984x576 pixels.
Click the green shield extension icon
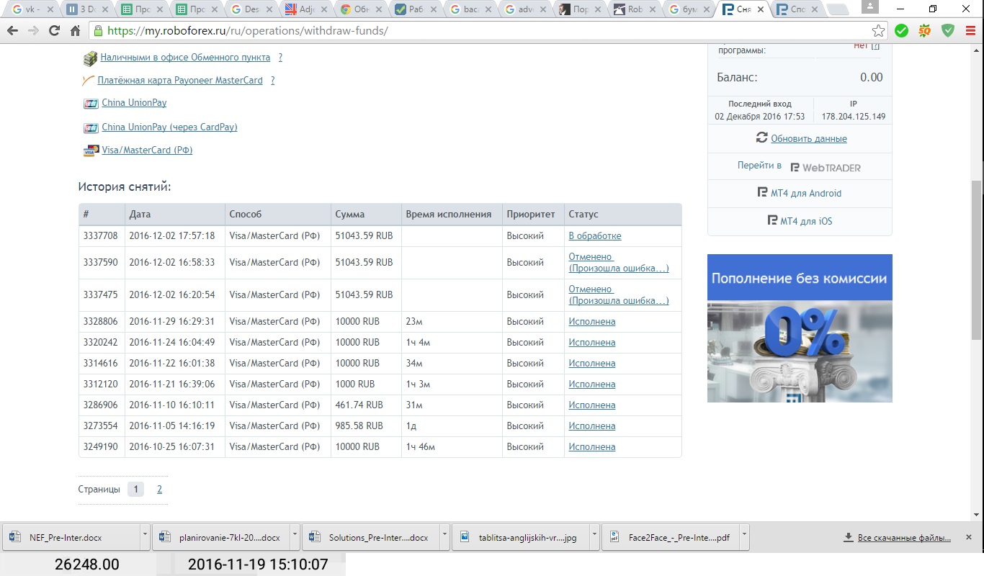[949, 31]
